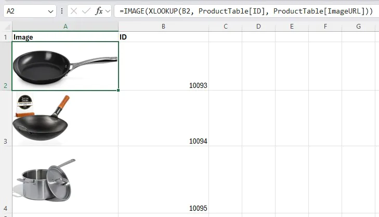Click the cell containing 10095

(x=163, y=180)
